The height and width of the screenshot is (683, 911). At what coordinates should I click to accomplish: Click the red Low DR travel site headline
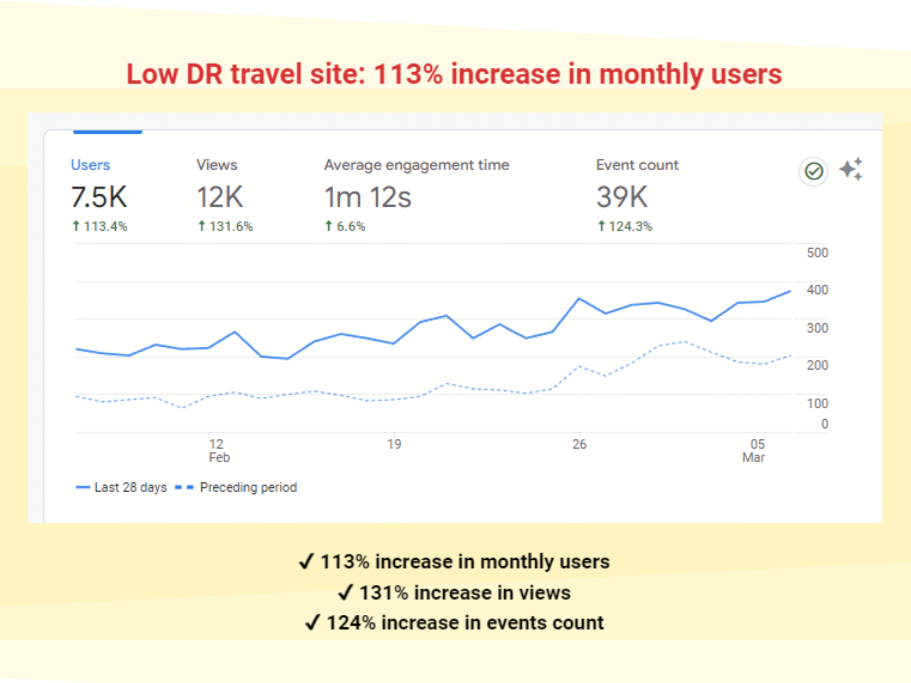(x=454, y=74)
